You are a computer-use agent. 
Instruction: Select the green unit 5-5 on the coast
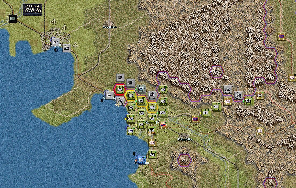coord(131,131)
